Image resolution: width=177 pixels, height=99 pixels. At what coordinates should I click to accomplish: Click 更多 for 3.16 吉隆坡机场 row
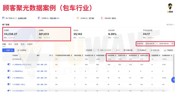(x=46, y=78)
